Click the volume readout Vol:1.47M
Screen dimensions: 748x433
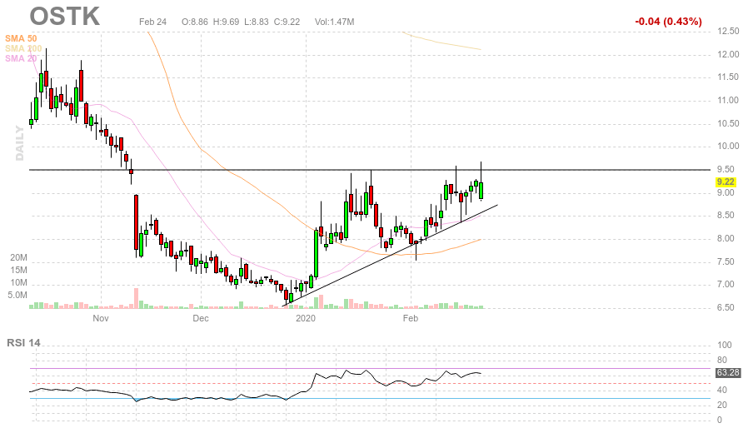tap(334, 22)
